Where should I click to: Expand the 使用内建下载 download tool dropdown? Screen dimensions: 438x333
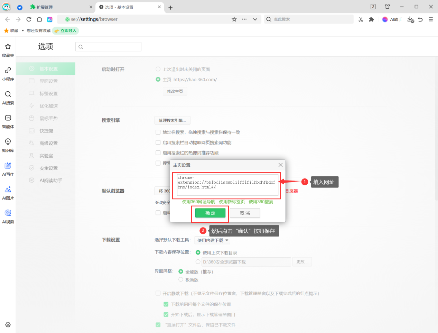tap(213, 240)
